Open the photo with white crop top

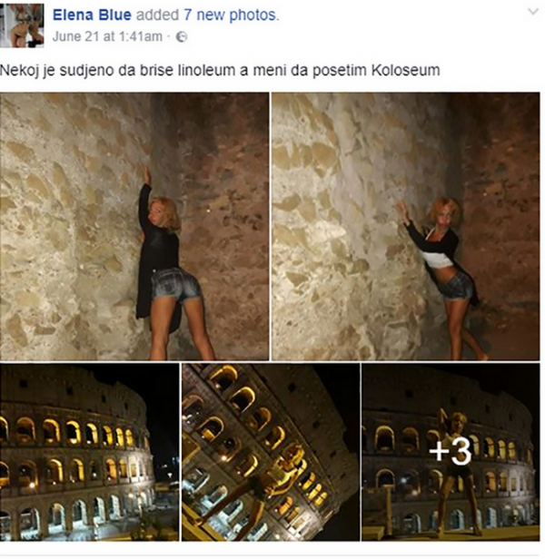406,226
